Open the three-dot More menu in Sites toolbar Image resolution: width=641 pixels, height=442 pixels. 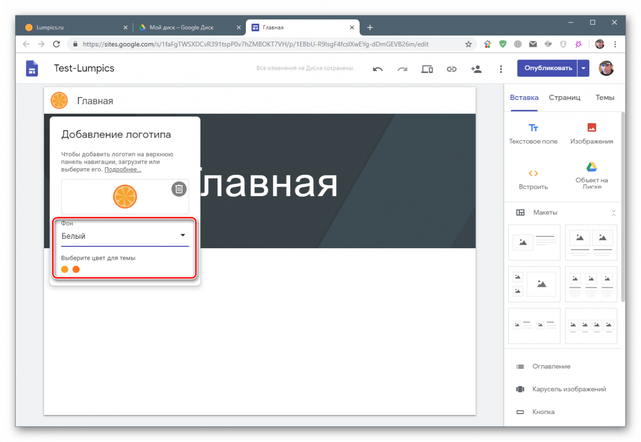pos(501,69)
